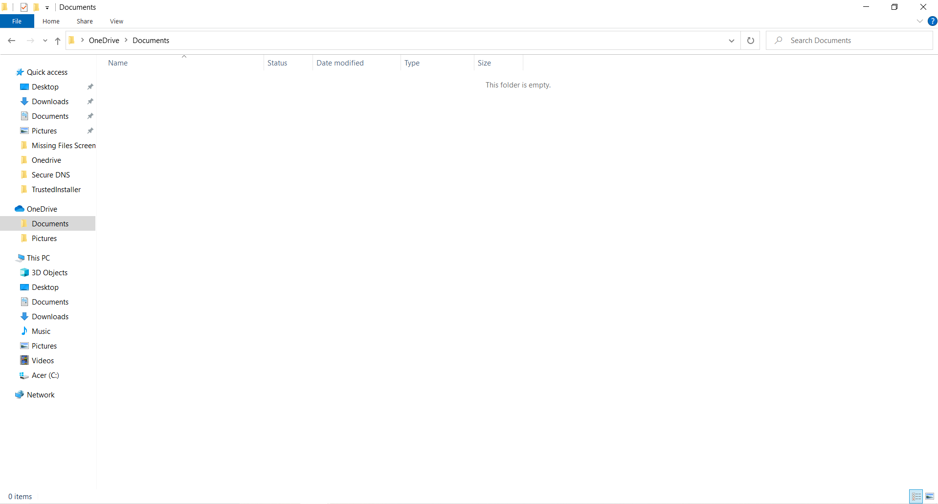Open Help using the question mark icon
Image resolution: width=938 pixels, height=504 pixels.
[933, 21]
